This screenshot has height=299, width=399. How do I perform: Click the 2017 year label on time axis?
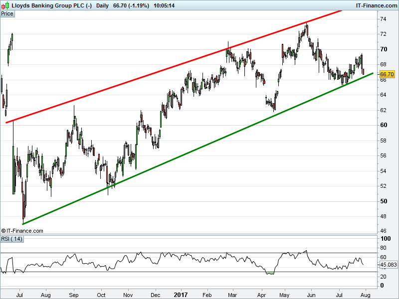tap(181, 295)
